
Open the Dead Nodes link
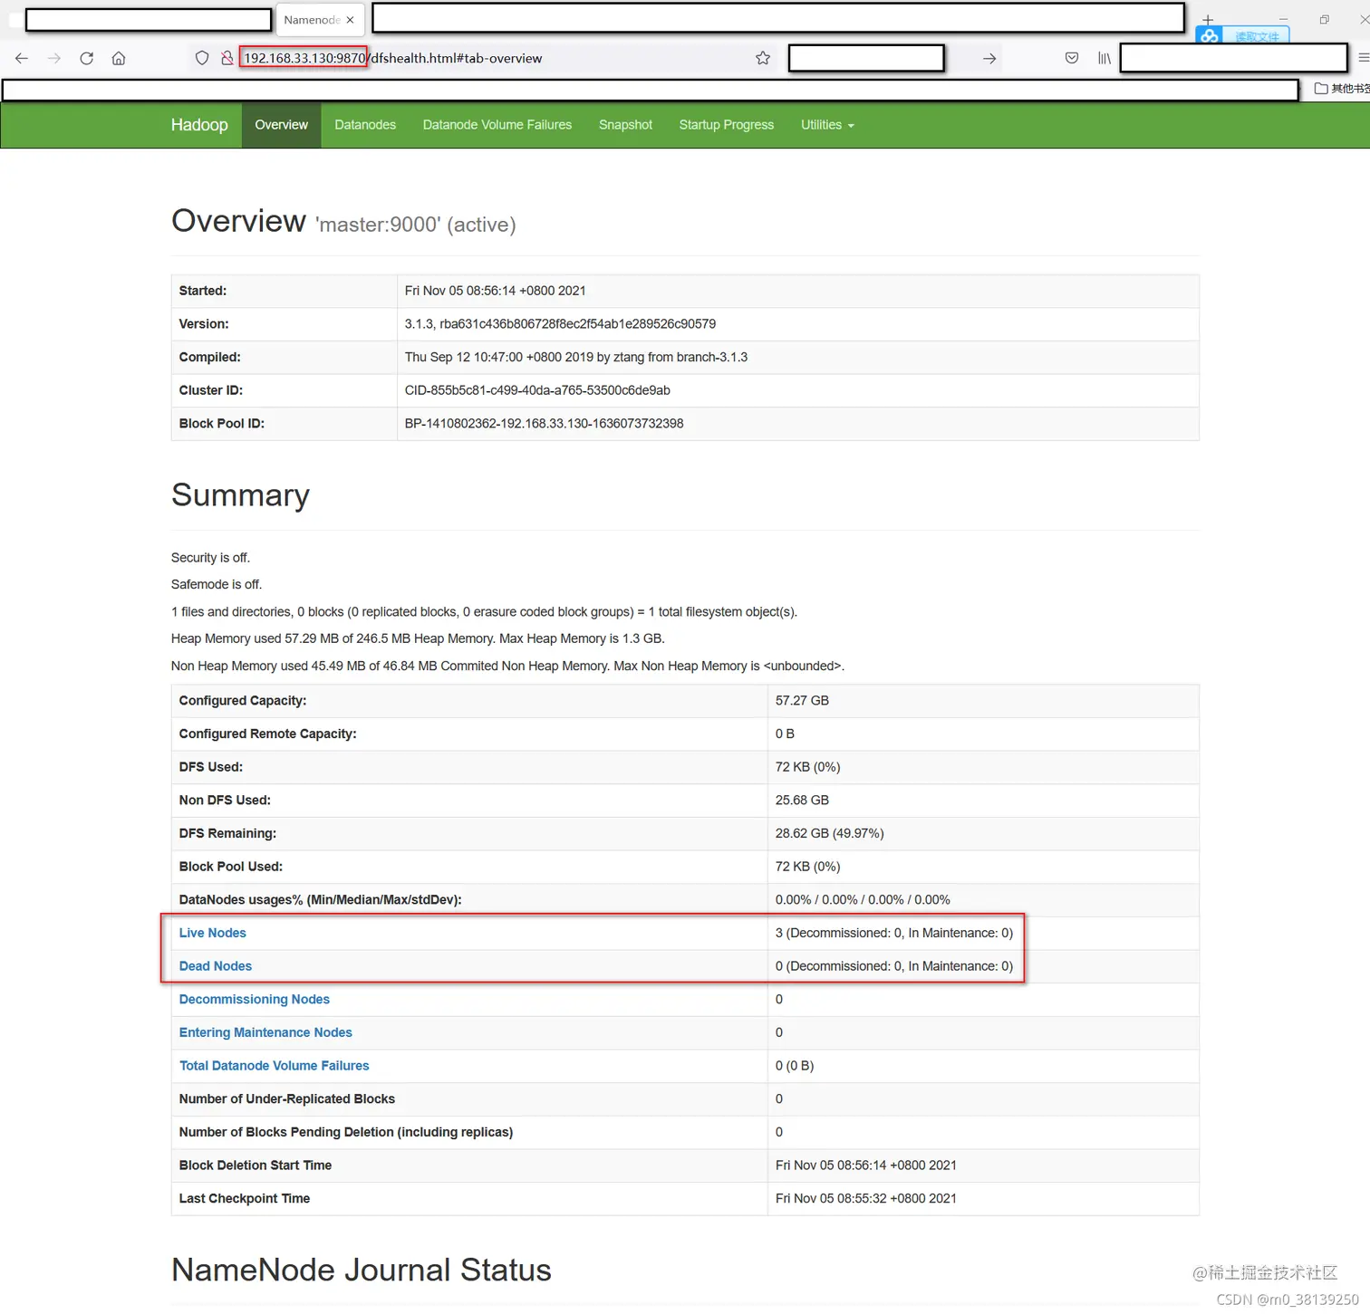click(215, 966)
